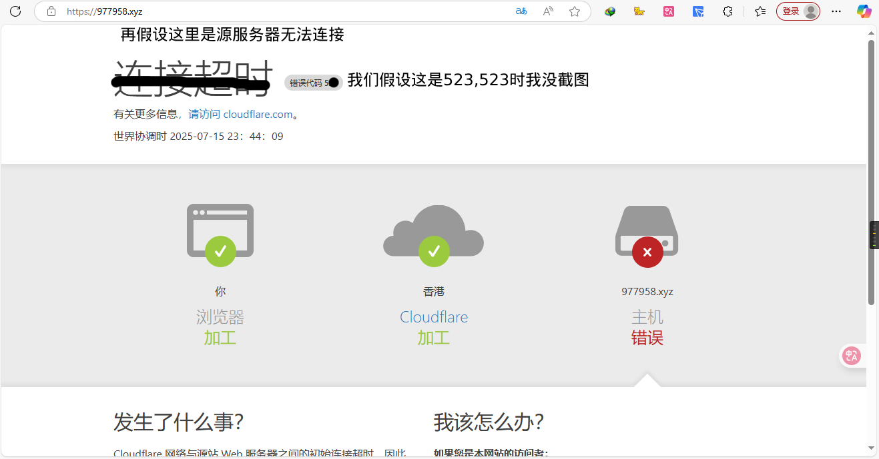Viewport: 879px width, 459px height.
Task: Click the scrollbar up arrow
Action: tap(871, 32)
